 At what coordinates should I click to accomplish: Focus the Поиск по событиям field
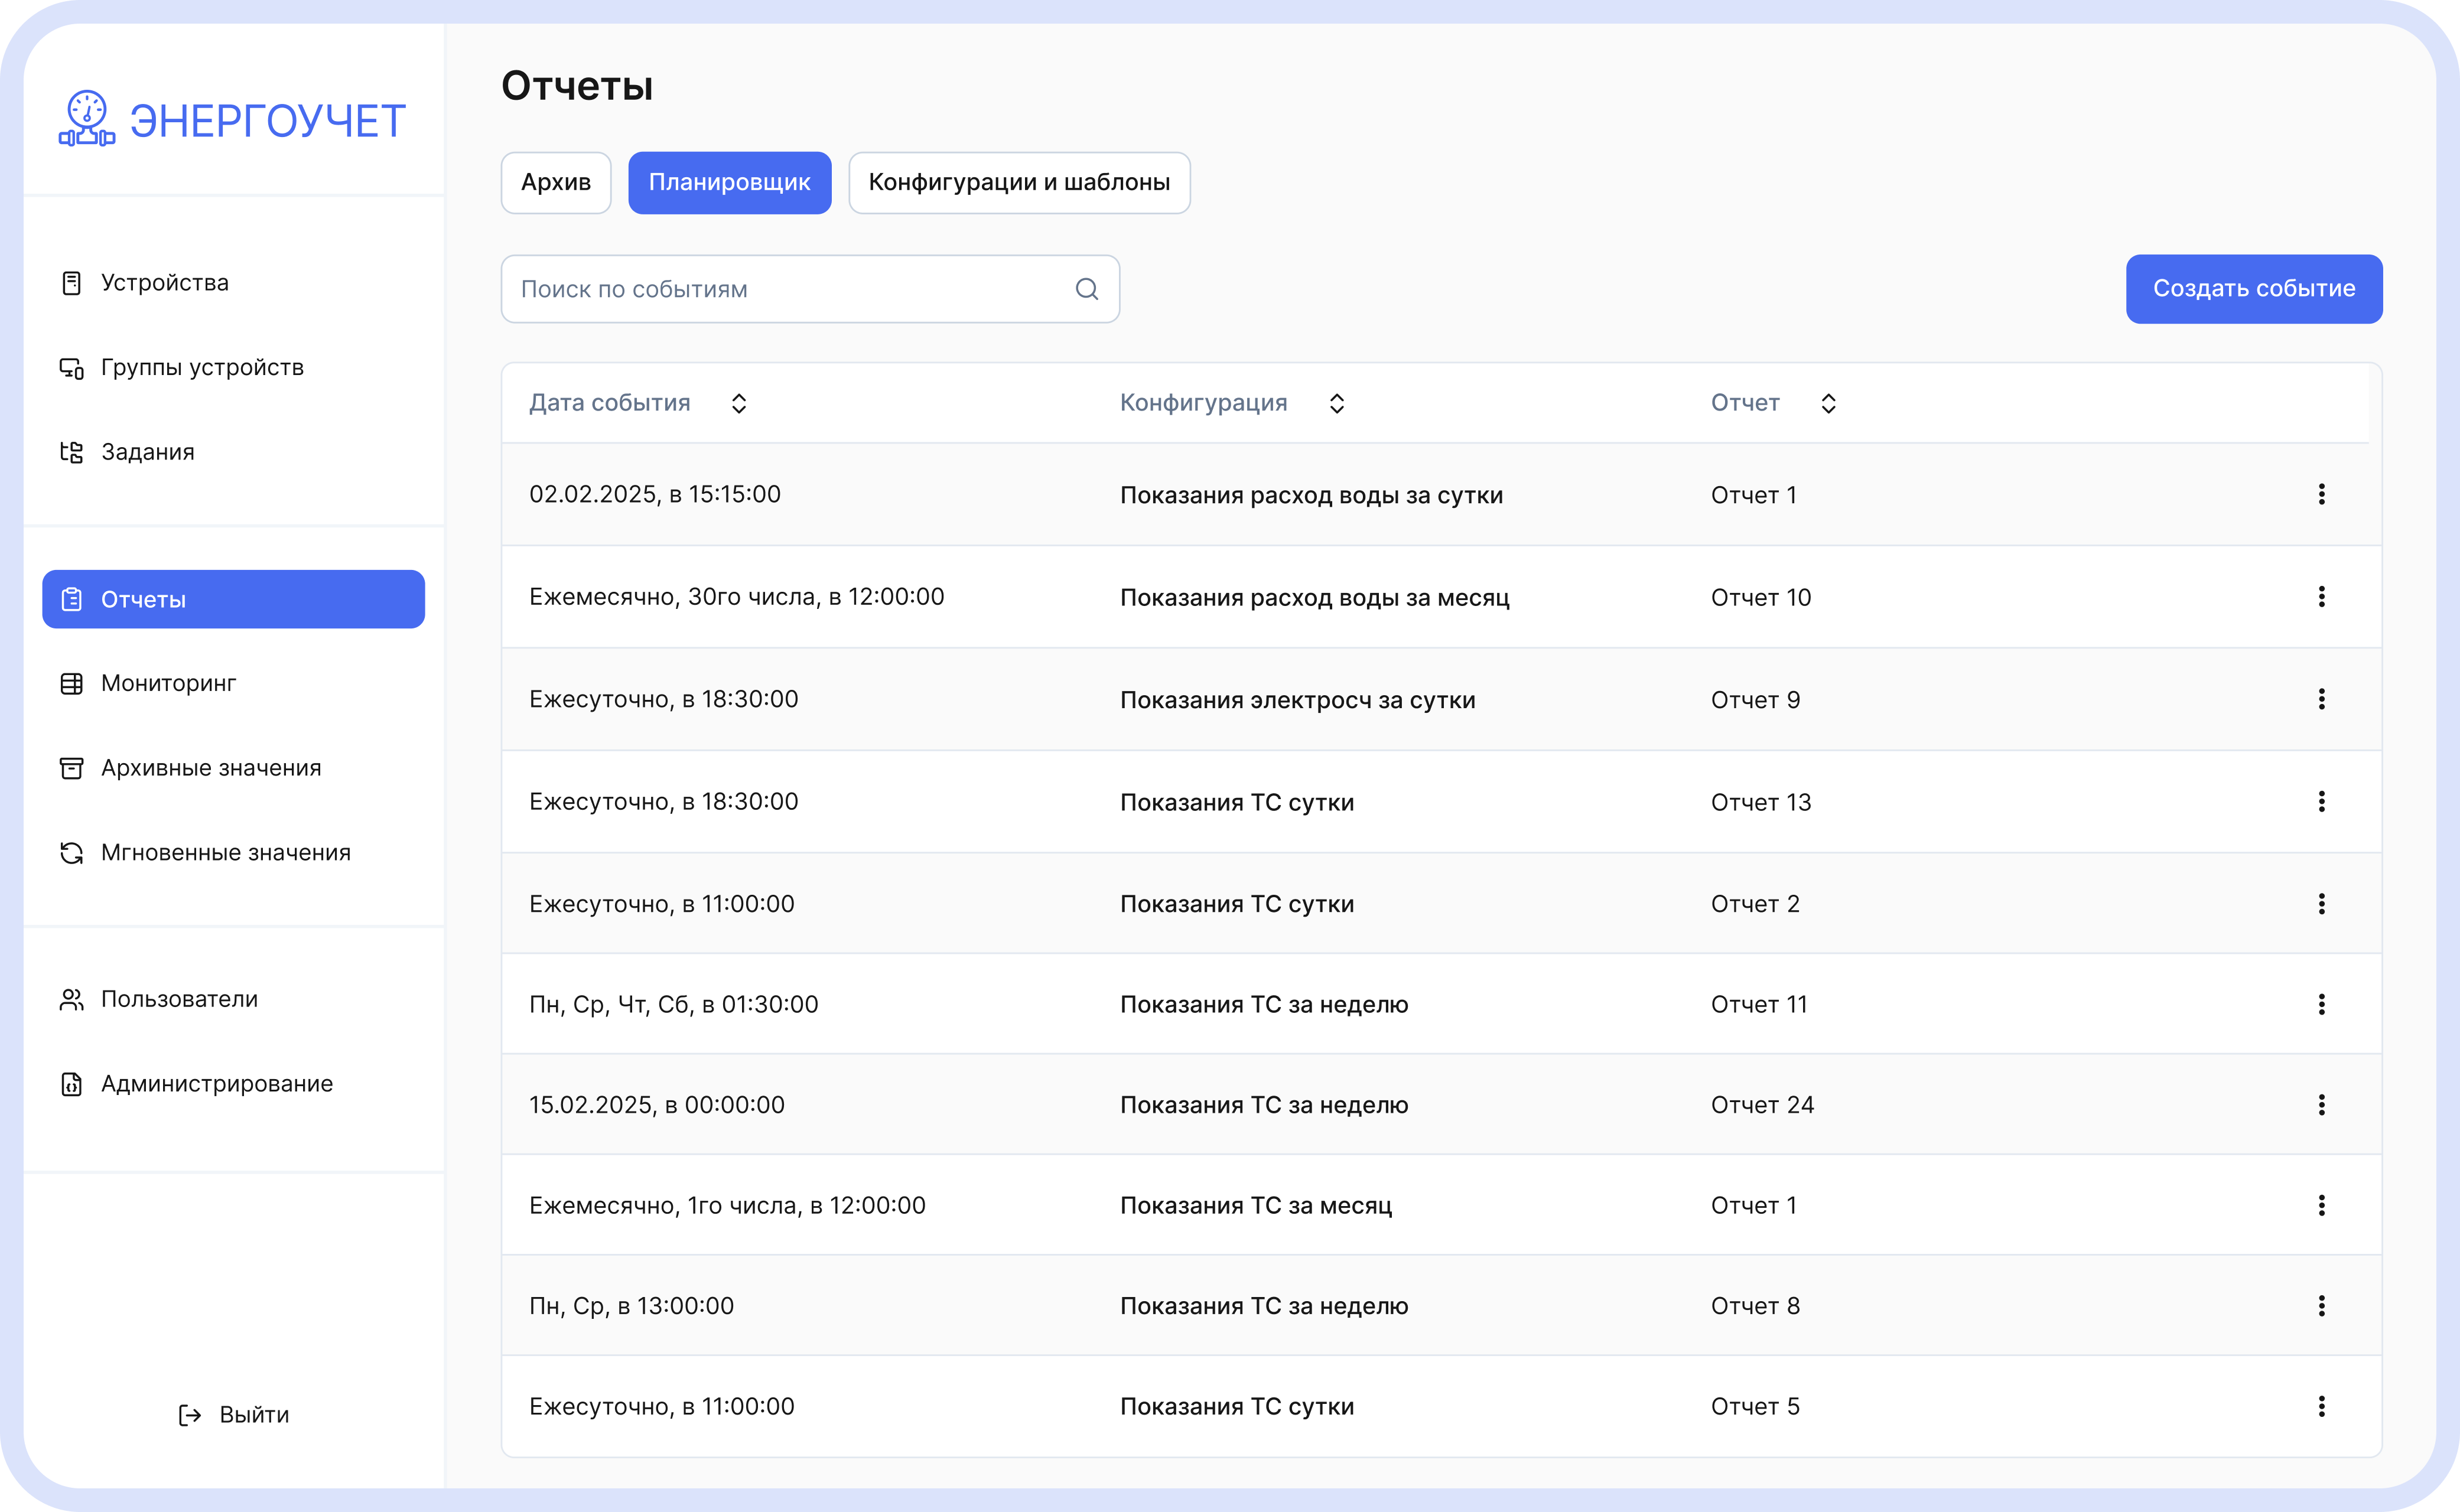(x=790, y=289)
